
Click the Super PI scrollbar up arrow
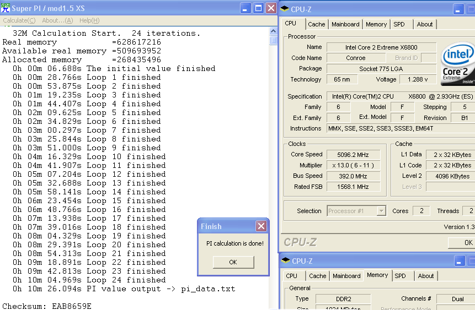pos(273,31)
